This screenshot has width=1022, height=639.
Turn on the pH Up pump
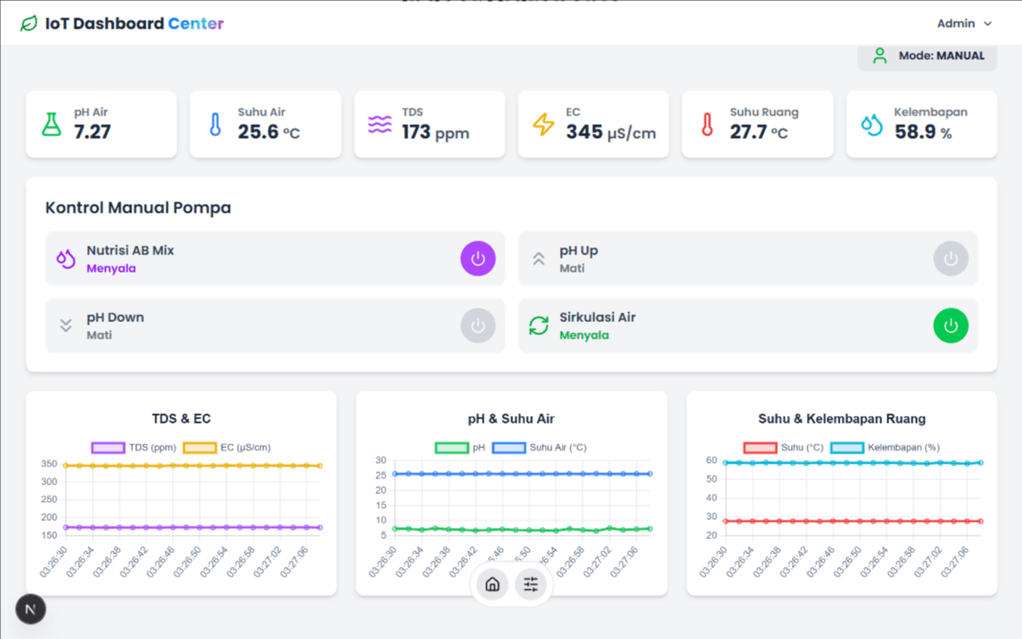951,259
